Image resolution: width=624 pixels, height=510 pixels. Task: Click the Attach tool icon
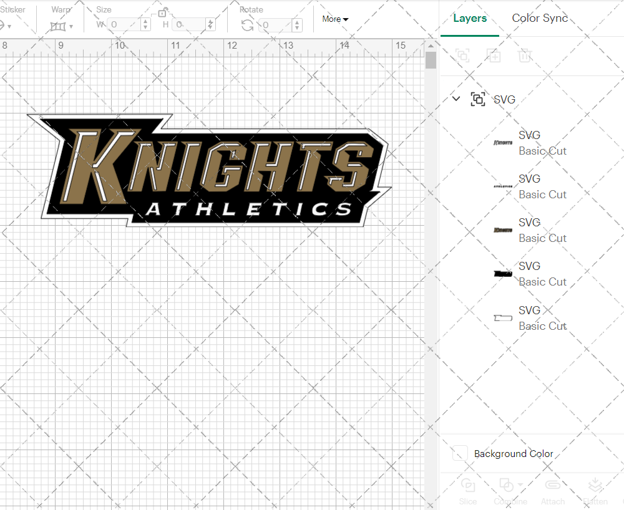point(553,486)
